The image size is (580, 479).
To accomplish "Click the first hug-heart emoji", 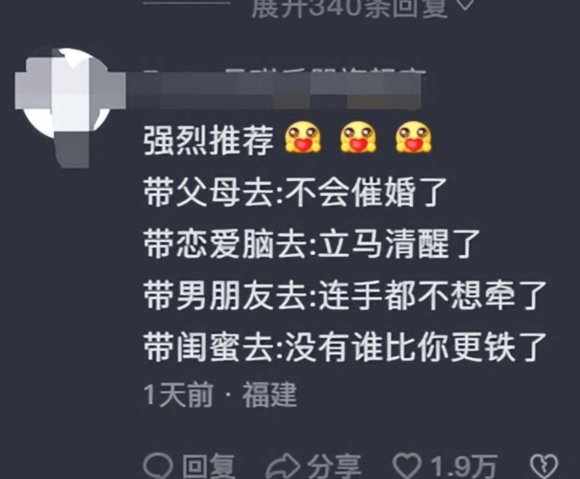I will (303, 138).
